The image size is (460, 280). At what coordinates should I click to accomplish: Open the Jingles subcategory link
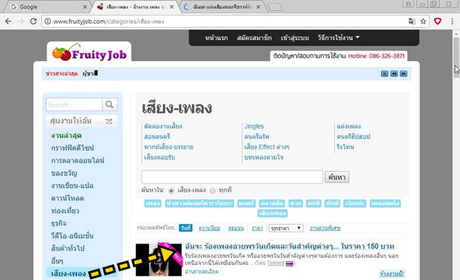[254, 126]
